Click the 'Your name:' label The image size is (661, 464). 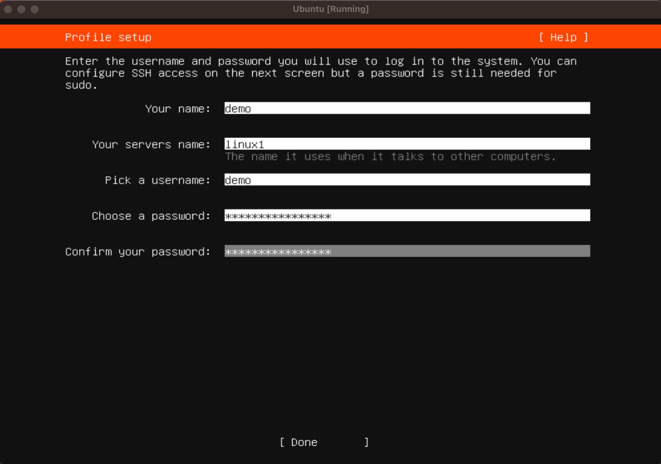[178, 109]
